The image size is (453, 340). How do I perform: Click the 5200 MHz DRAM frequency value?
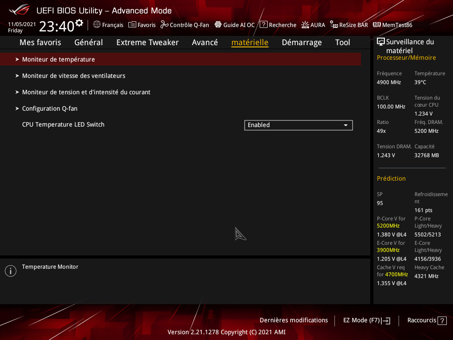[x=426, y=131]
